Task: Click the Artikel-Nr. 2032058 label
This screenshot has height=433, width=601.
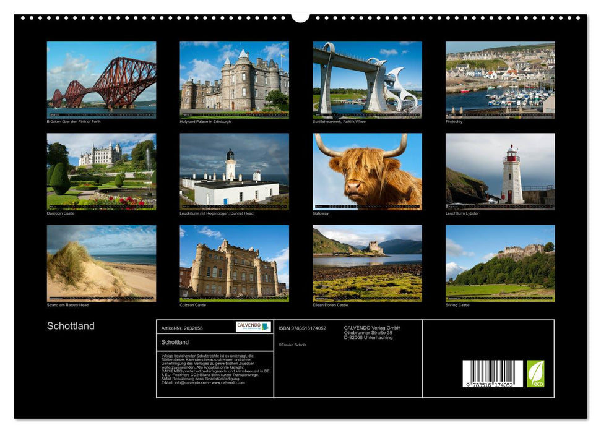Action: pos(181,328)
